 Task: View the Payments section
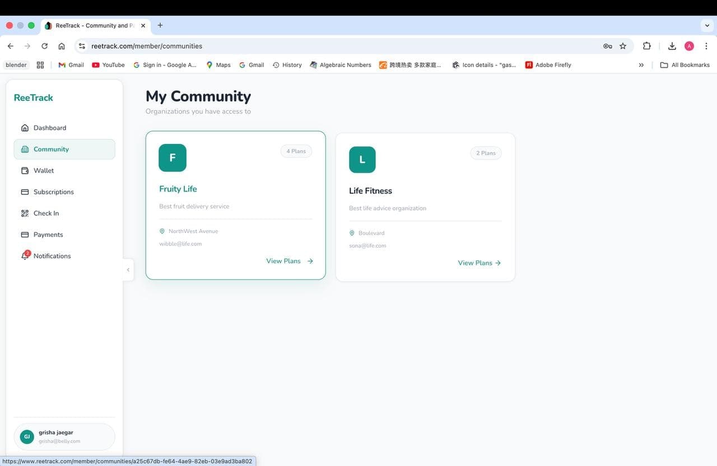click(48, 234)
